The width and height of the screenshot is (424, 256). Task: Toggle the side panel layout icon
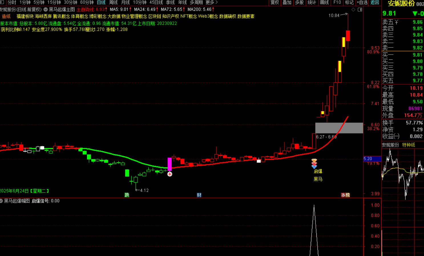360,10
